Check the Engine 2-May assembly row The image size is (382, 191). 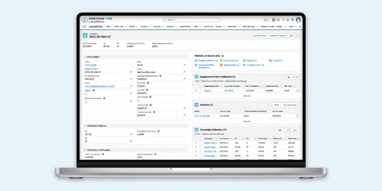201,147
